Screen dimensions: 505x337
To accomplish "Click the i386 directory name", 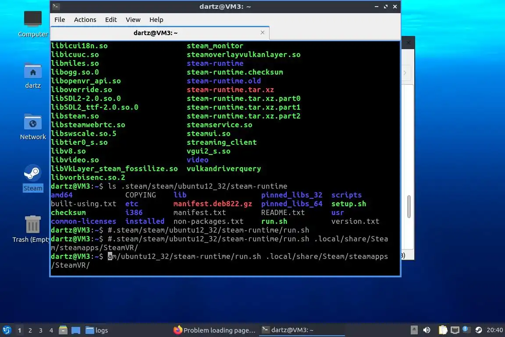I will pyautogui.click(x=134, y=212).
